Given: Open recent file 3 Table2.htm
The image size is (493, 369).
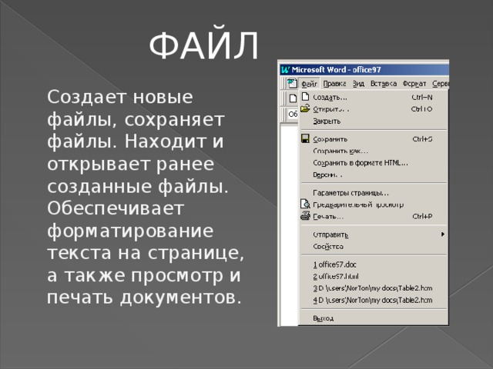Looking at the screenshot, I should tap(373, 288).
